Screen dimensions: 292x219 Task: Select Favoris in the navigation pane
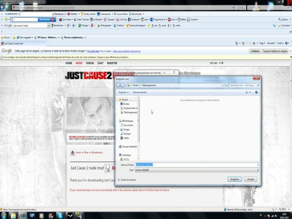(125, 100)
